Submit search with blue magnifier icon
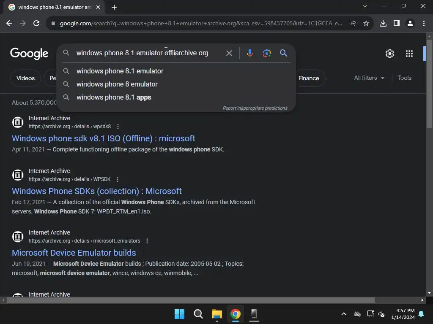Screen dimensions: 433x324 coord(284,53)
